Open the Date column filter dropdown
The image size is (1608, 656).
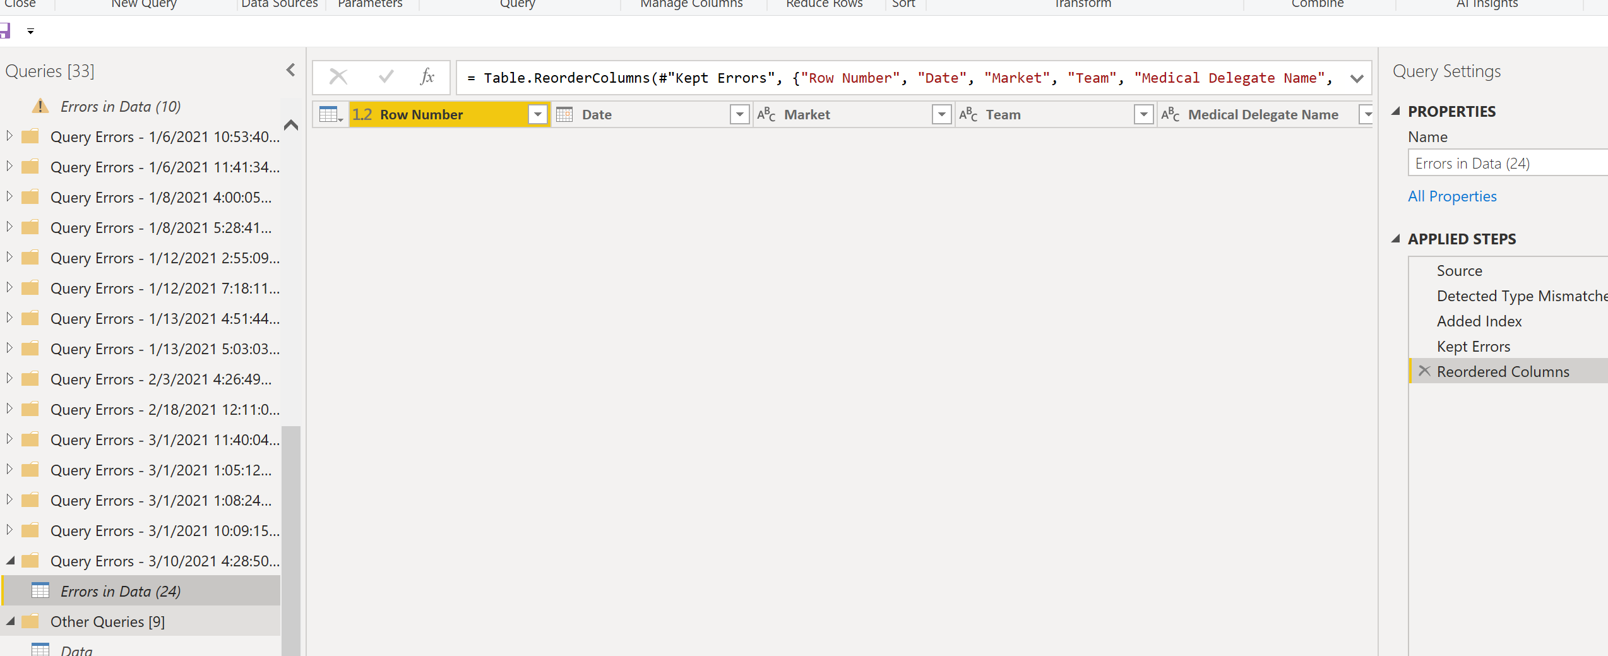(739, 115)
